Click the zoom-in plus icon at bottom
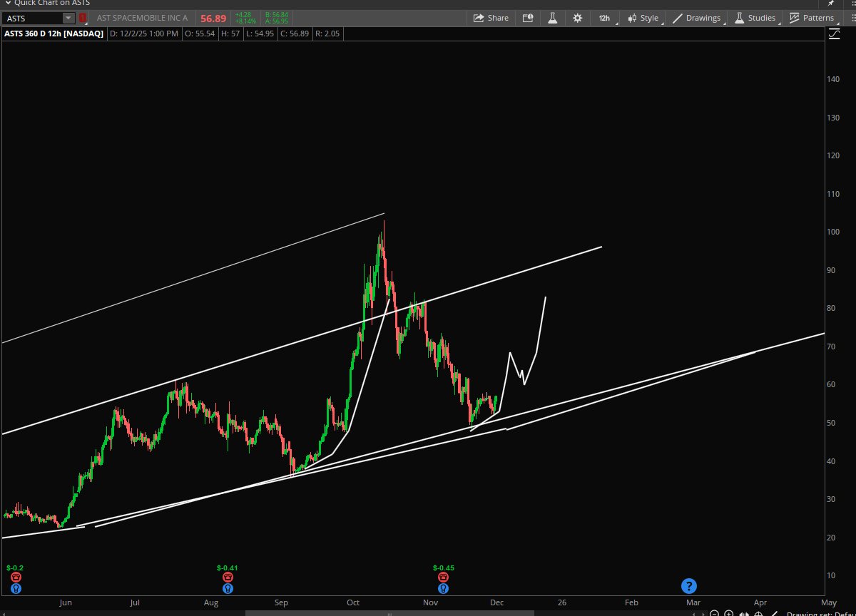This screenshot has height=616, width=856. pyautogui.click(x=728, y=612)
